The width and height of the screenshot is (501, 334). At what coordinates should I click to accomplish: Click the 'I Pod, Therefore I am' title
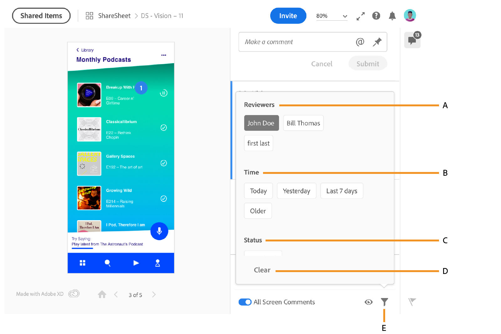click(126, 225)
